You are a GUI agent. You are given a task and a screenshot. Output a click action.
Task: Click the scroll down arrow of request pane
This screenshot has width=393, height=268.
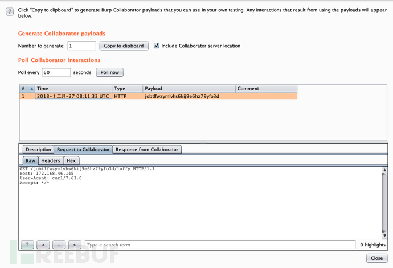(384, 236)
